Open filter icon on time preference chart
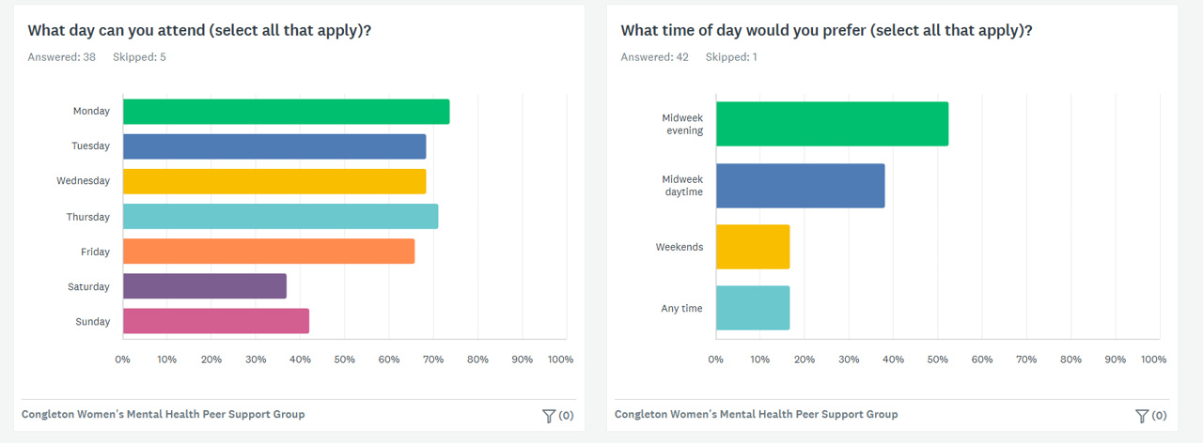 [x=1143, y=416]
